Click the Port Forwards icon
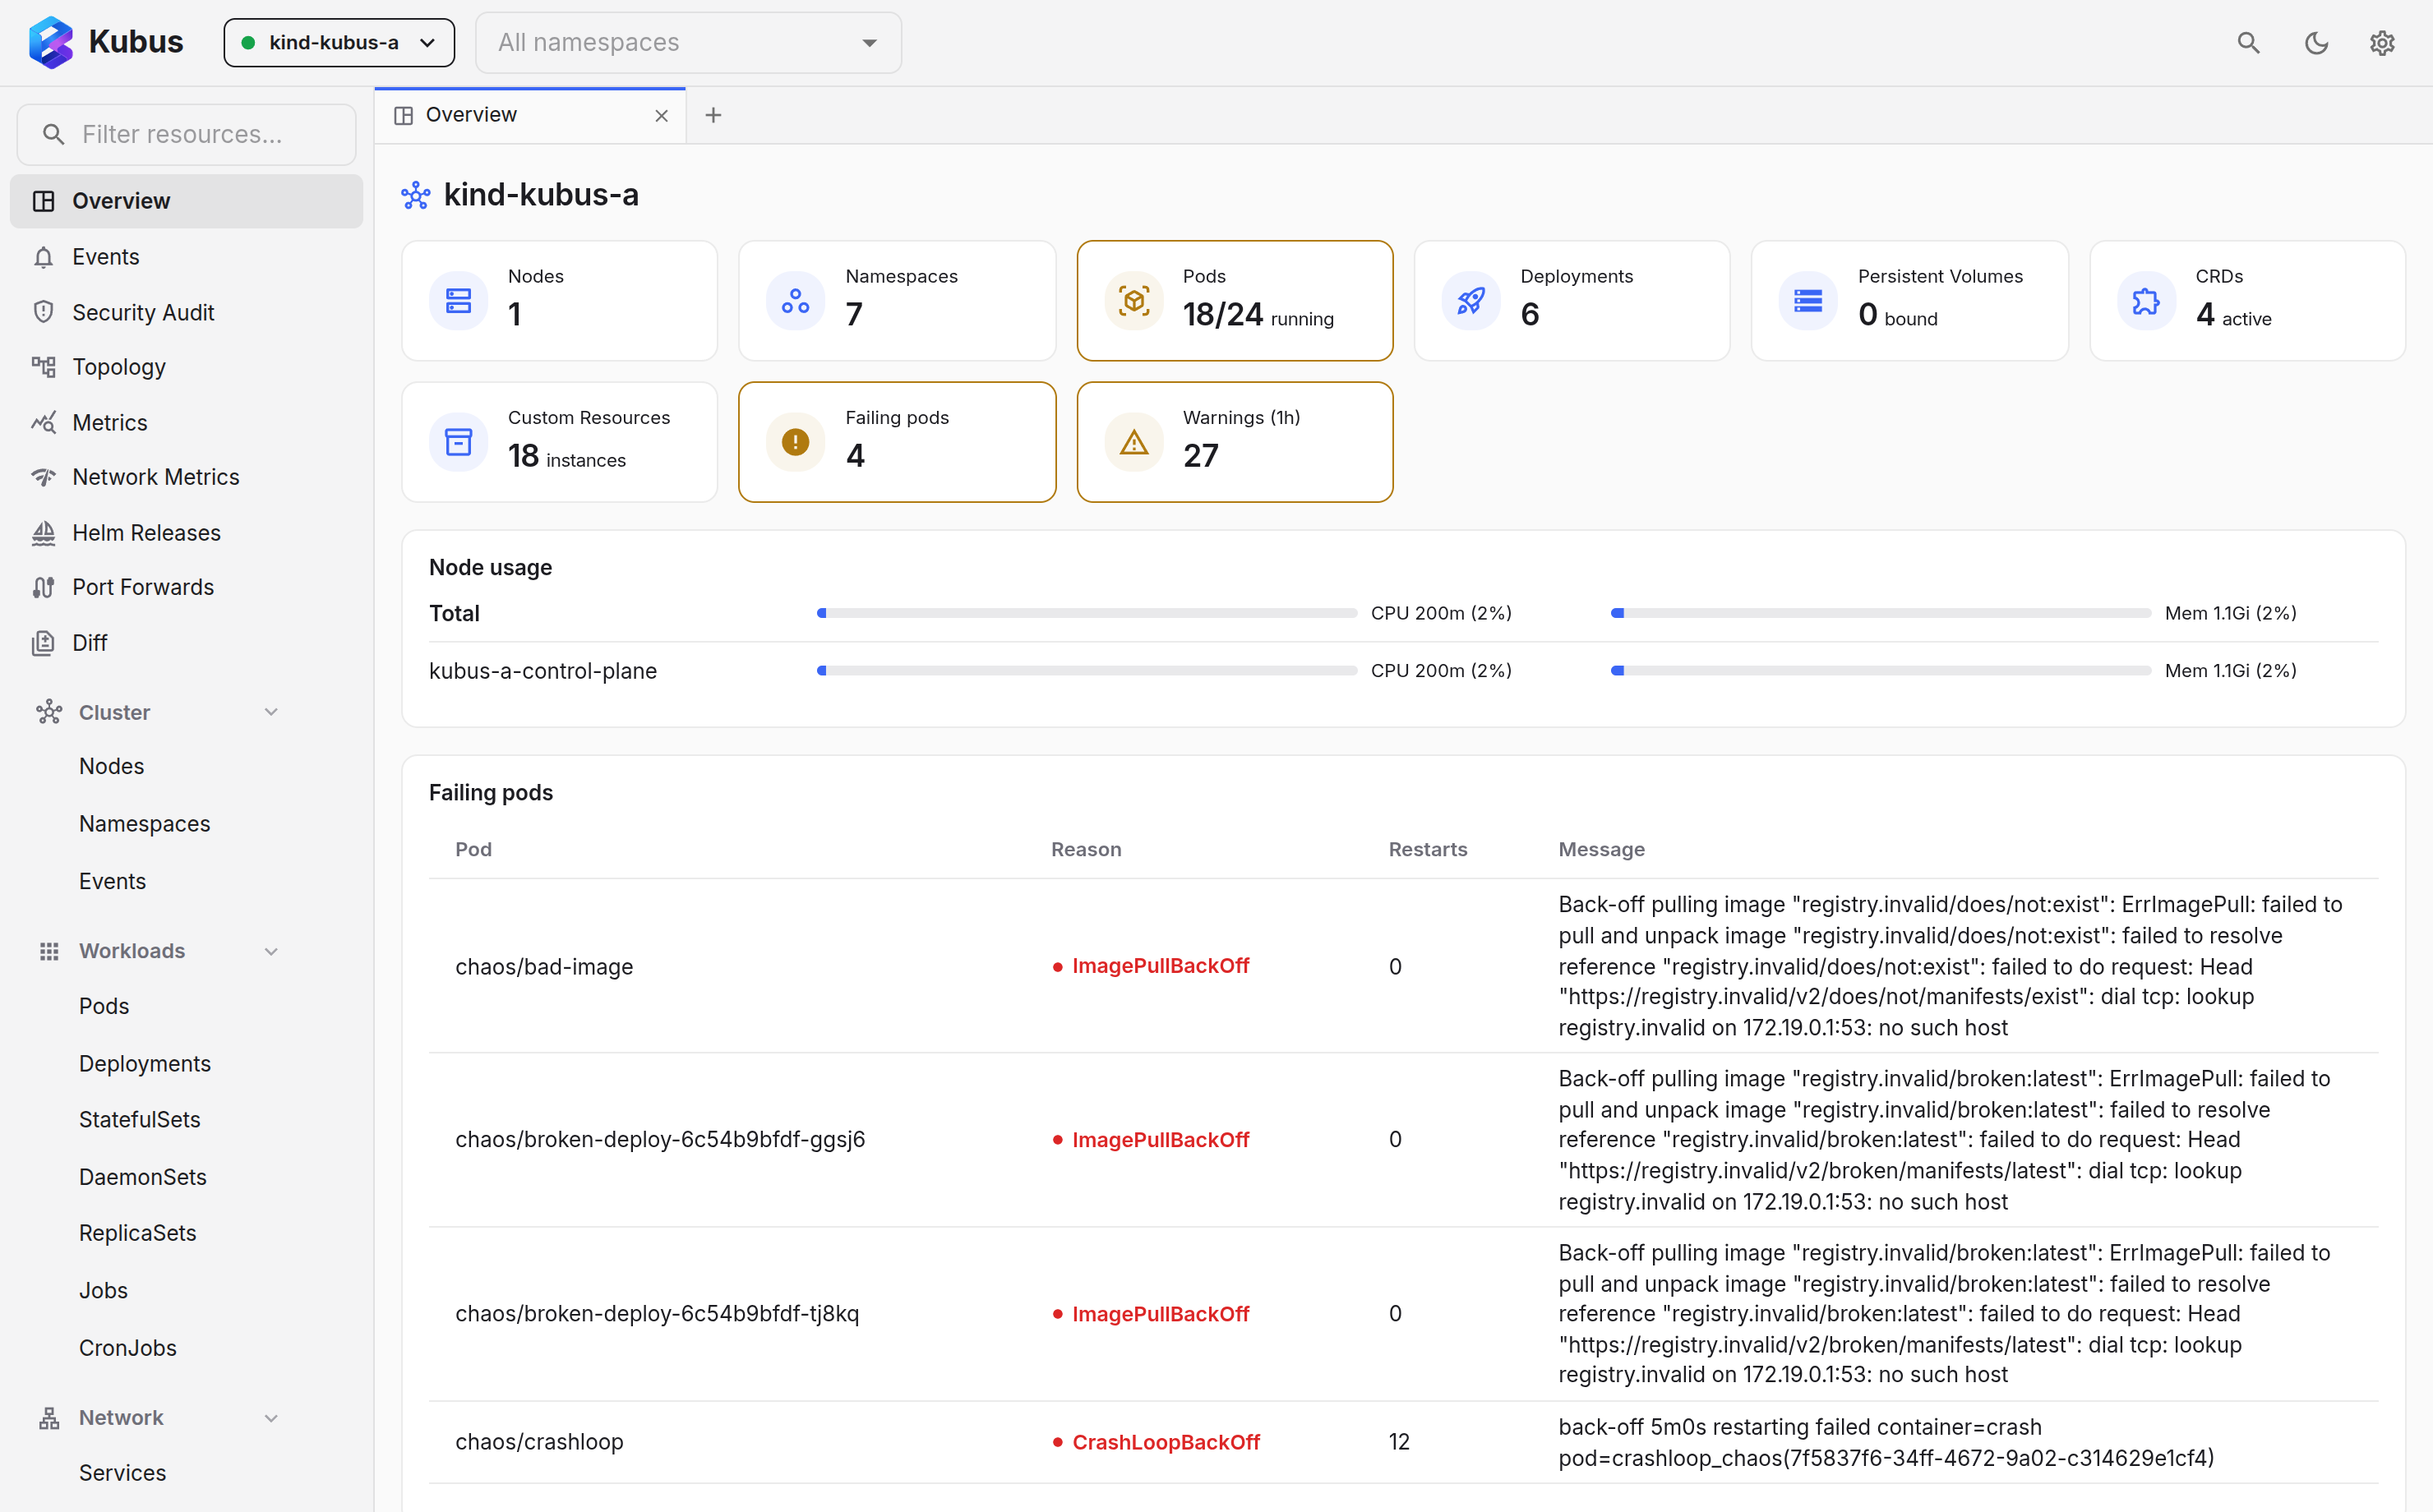This screenshot has width=2433, height=1512. (x=43, y=587)
